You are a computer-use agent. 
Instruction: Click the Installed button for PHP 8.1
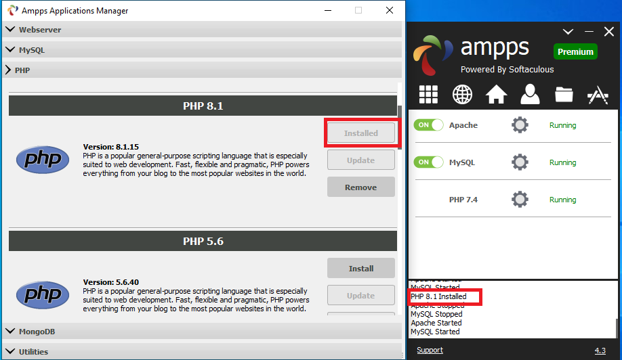point(361,133)
